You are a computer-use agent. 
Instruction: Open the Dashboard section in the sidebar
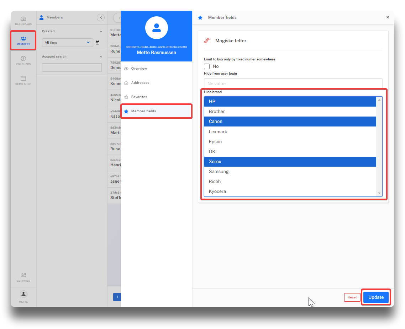[x=23, y=21]
